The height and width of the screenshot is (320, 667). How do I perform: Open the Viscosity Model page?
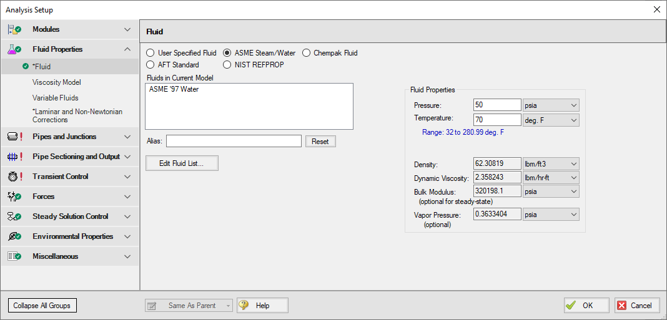click(x=57, y=82)
